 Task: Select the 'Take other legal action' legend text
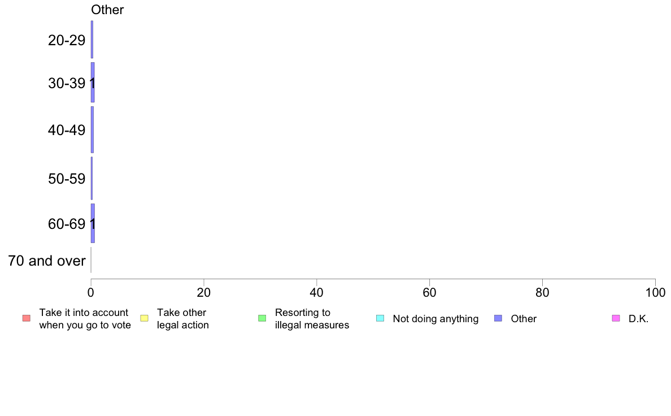tap(183, 319)
